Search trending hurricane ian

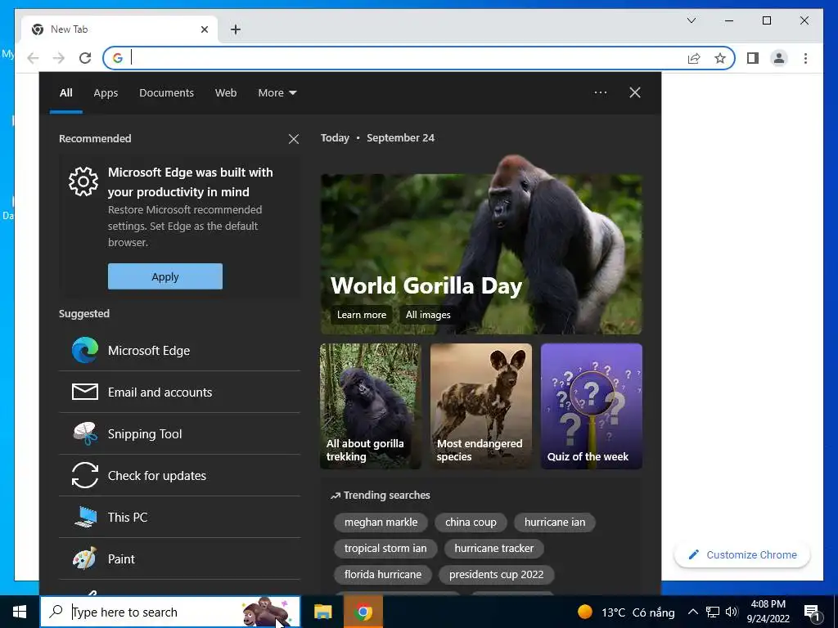click(x=555, y=523)
